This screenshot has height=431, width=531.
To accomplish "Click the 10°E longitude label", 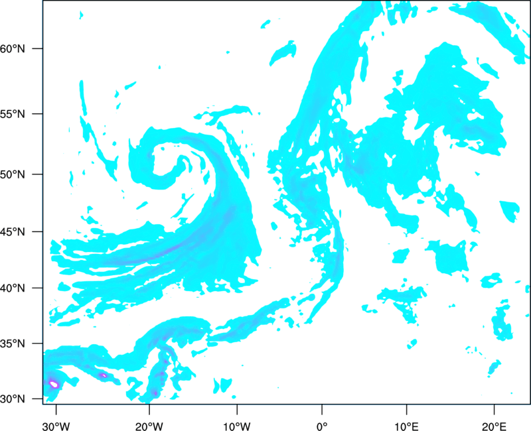I will (406, 426).
